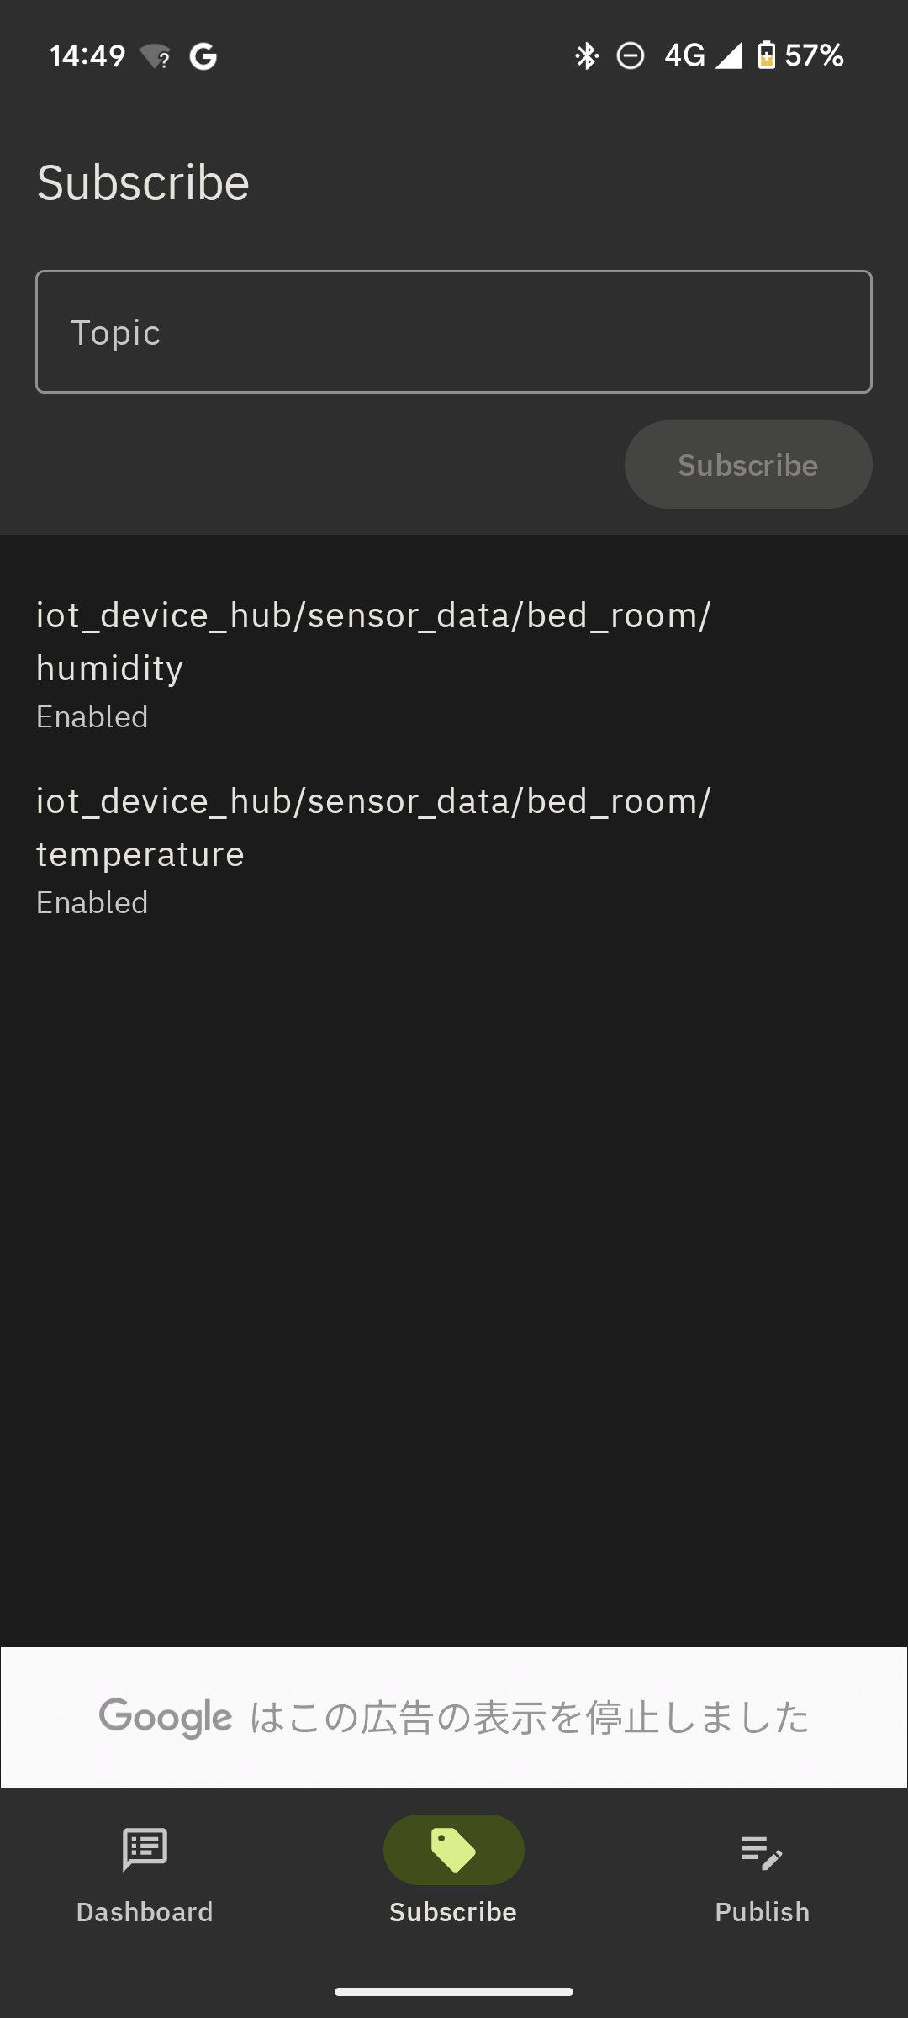Tap the battery indicator icon

point(768,55)
